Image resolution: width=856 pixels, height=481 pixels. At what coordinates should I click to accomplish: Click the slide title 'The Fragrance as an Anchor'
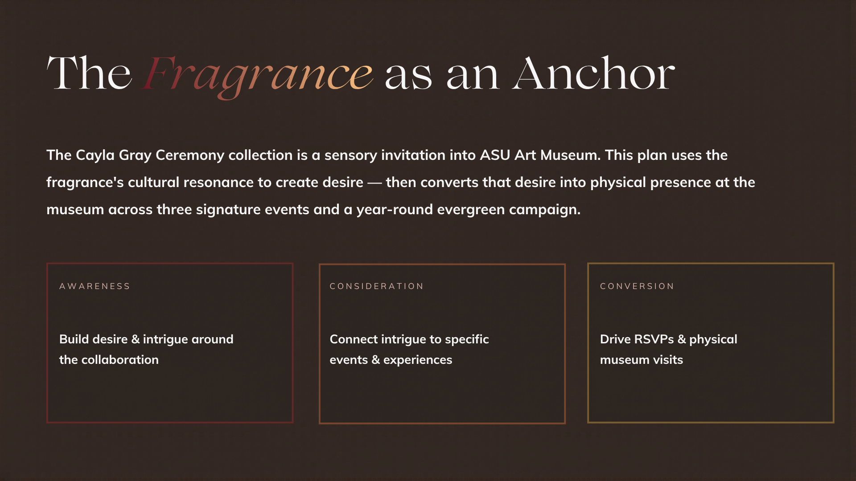click(x=361, y=75)
